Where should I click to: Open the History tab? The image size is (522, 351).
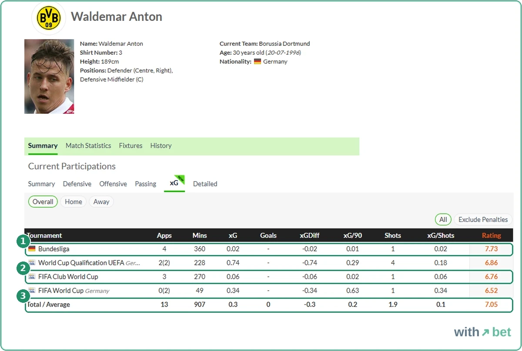tap(161, 146)
